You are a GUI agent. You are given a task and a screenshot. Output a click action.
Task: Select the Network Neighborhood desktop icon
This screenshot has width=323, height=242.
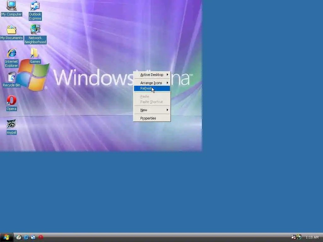35,34
